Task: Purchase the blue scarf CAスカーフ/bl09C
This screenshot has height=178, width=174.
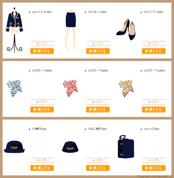Action: click(x=42, y=110)
